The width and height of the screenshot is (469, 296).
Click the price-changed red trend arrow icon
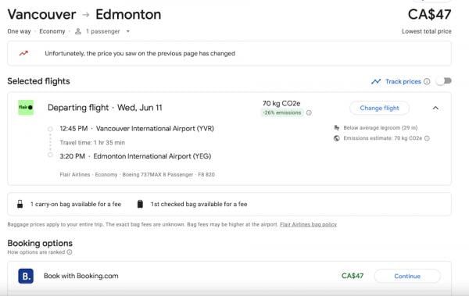[x=23, y=54]
